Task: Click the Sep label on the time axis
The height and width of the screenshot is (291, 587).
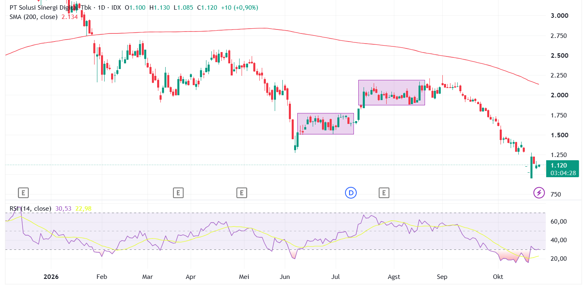Action: point(442,277)
